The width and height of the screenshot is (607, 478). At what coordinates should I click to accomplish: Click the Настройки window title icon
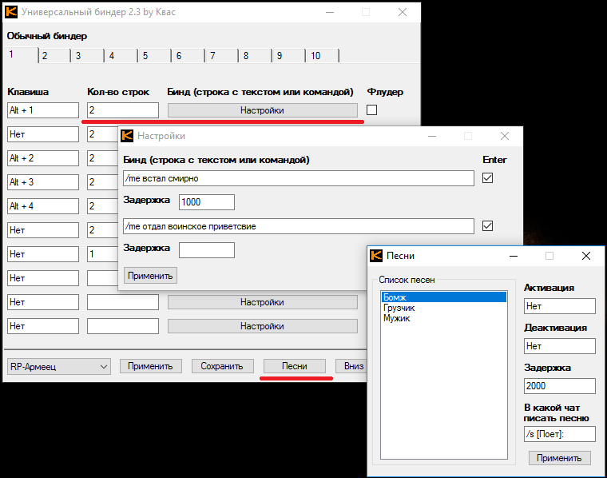127,137
